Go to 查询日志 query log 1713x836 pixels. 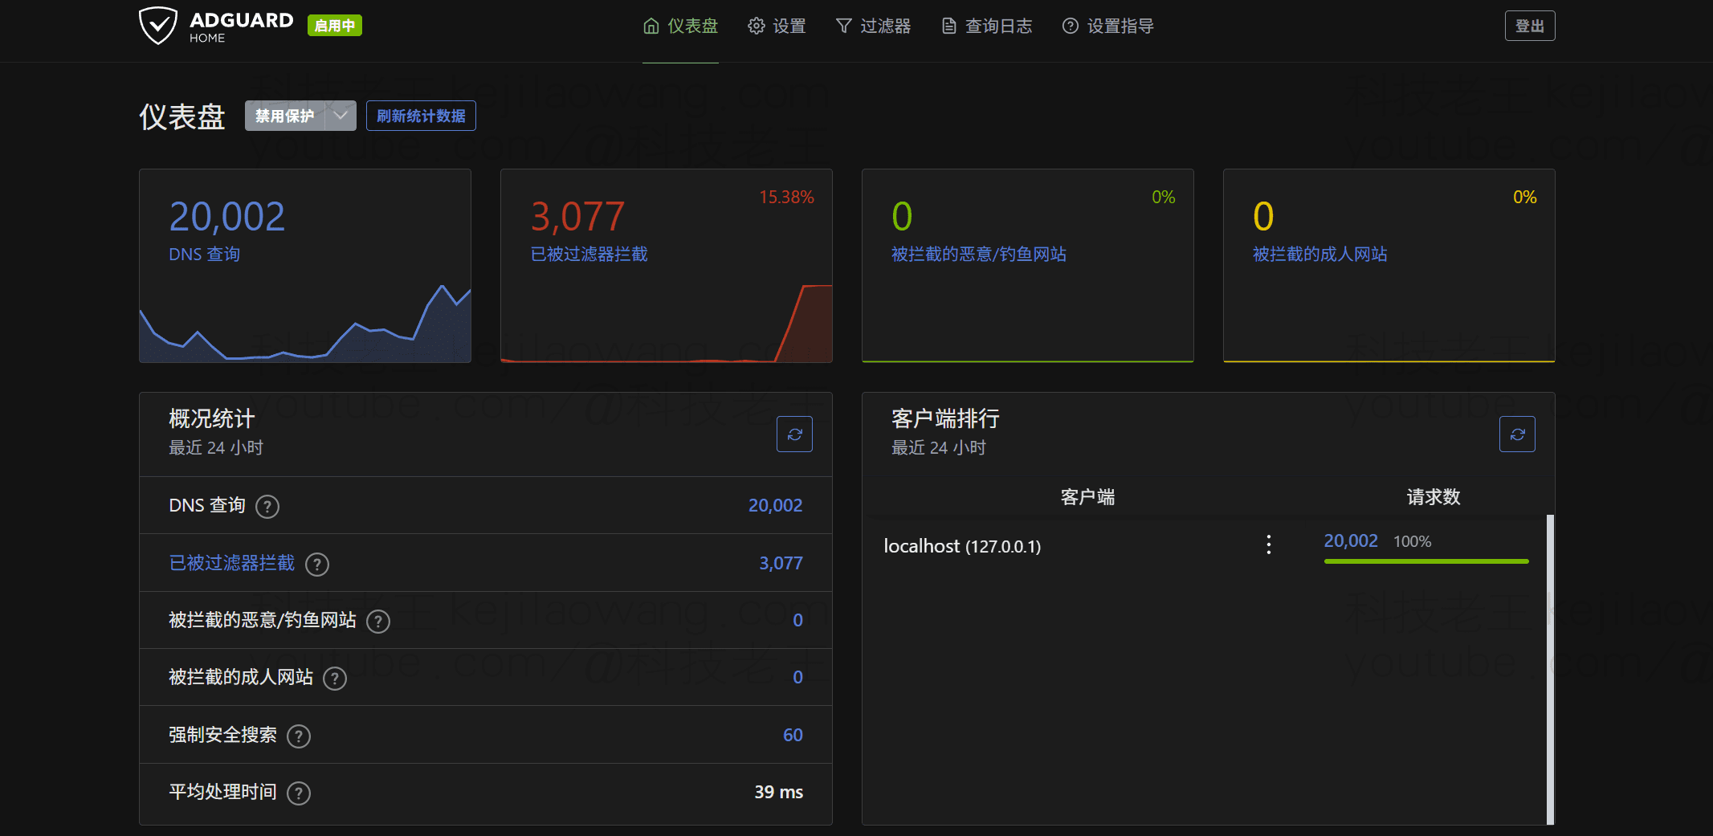pos(986,27)
